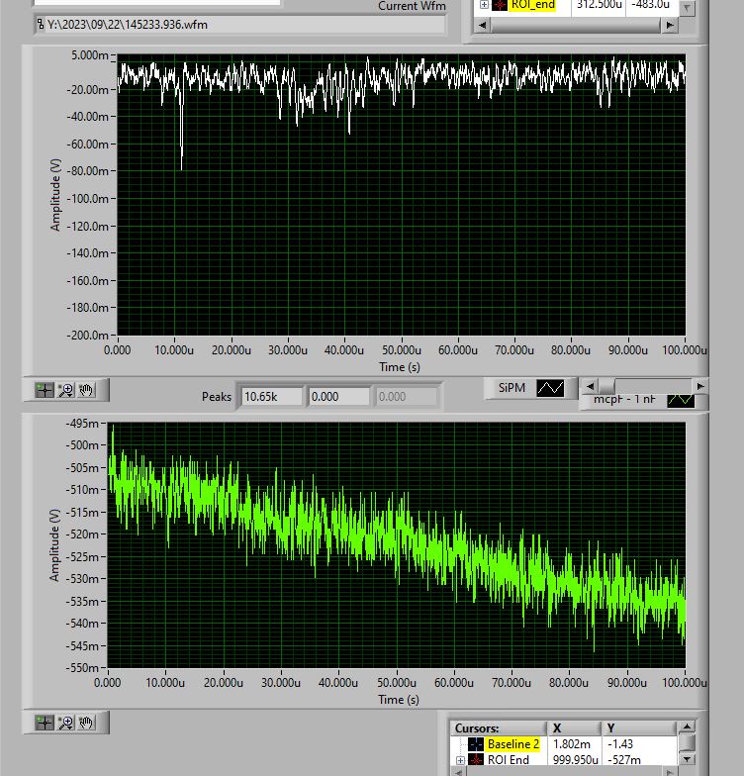Select cursor movement tool on lower graph palette
This screenshot has width=744, height=776.
(x=44, y=724)
